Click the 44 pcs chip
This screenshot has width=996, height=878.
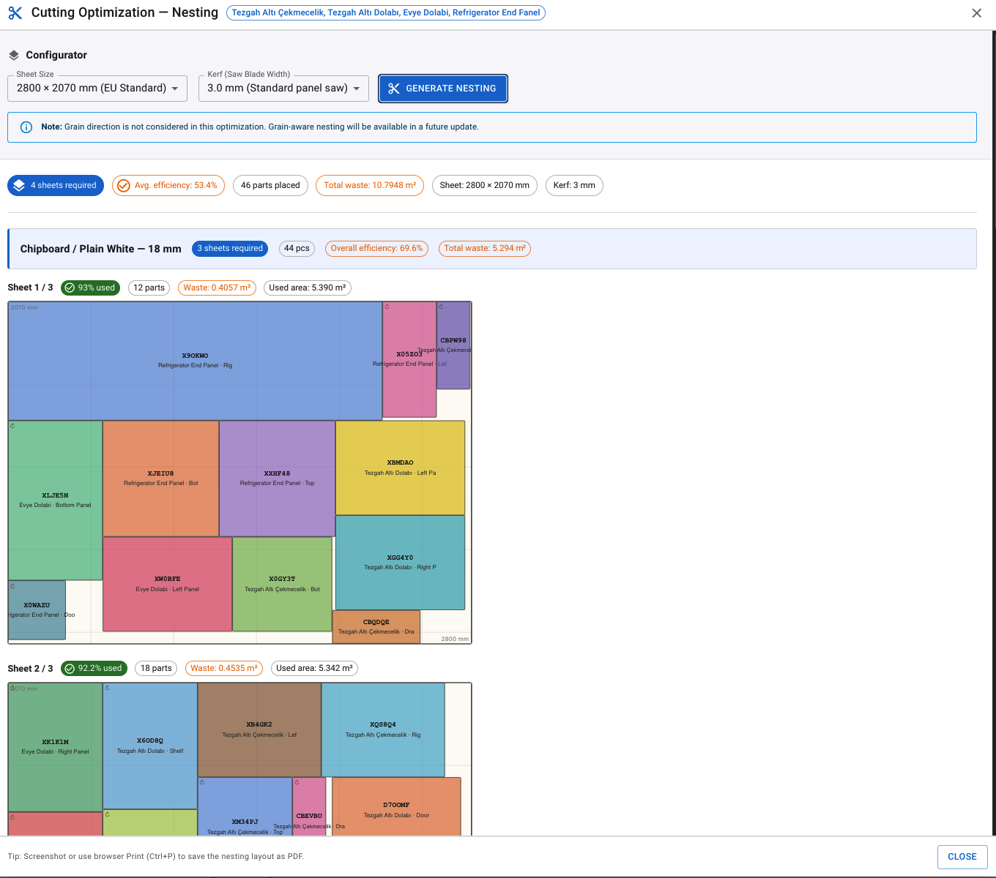pyautogui.click(x=297, y=249)
